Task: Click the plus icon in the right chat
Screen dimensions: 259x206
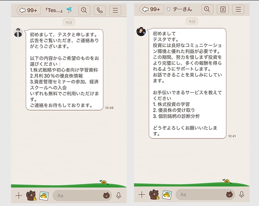Action: click(x=141, y=195)
